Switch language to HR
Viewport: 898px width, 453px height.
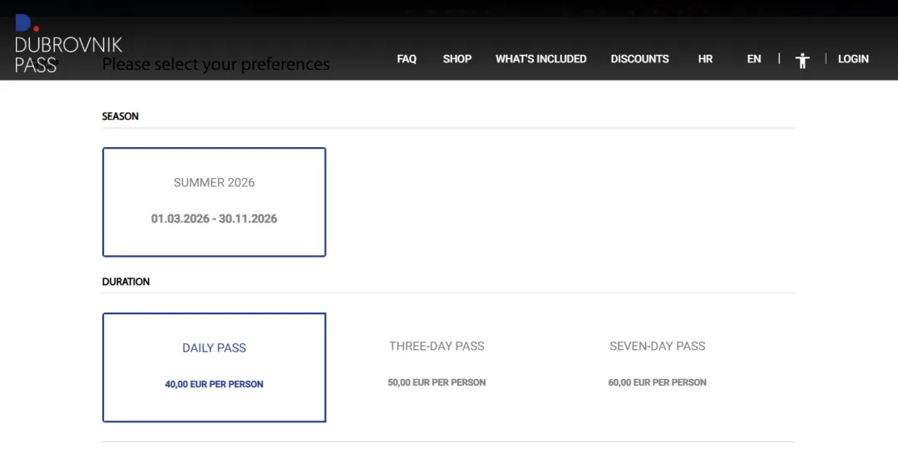(x=705, y=59)
